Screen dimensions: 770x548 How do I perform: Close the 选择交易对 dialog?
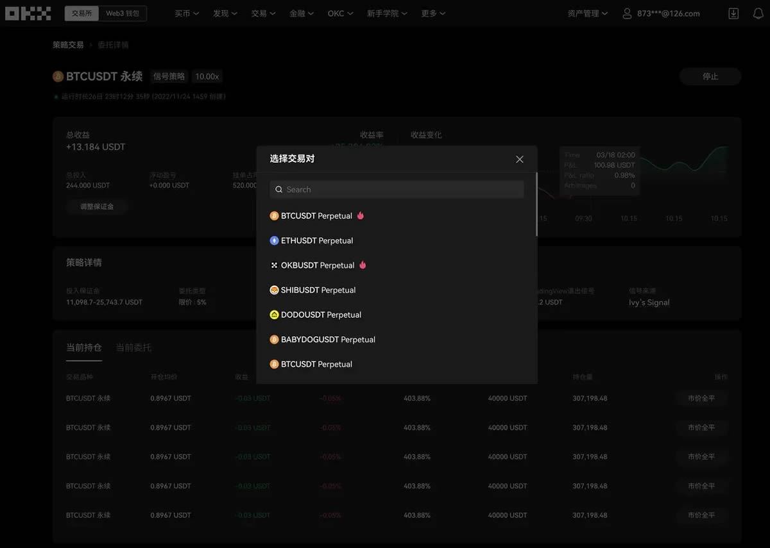[520, 159]
